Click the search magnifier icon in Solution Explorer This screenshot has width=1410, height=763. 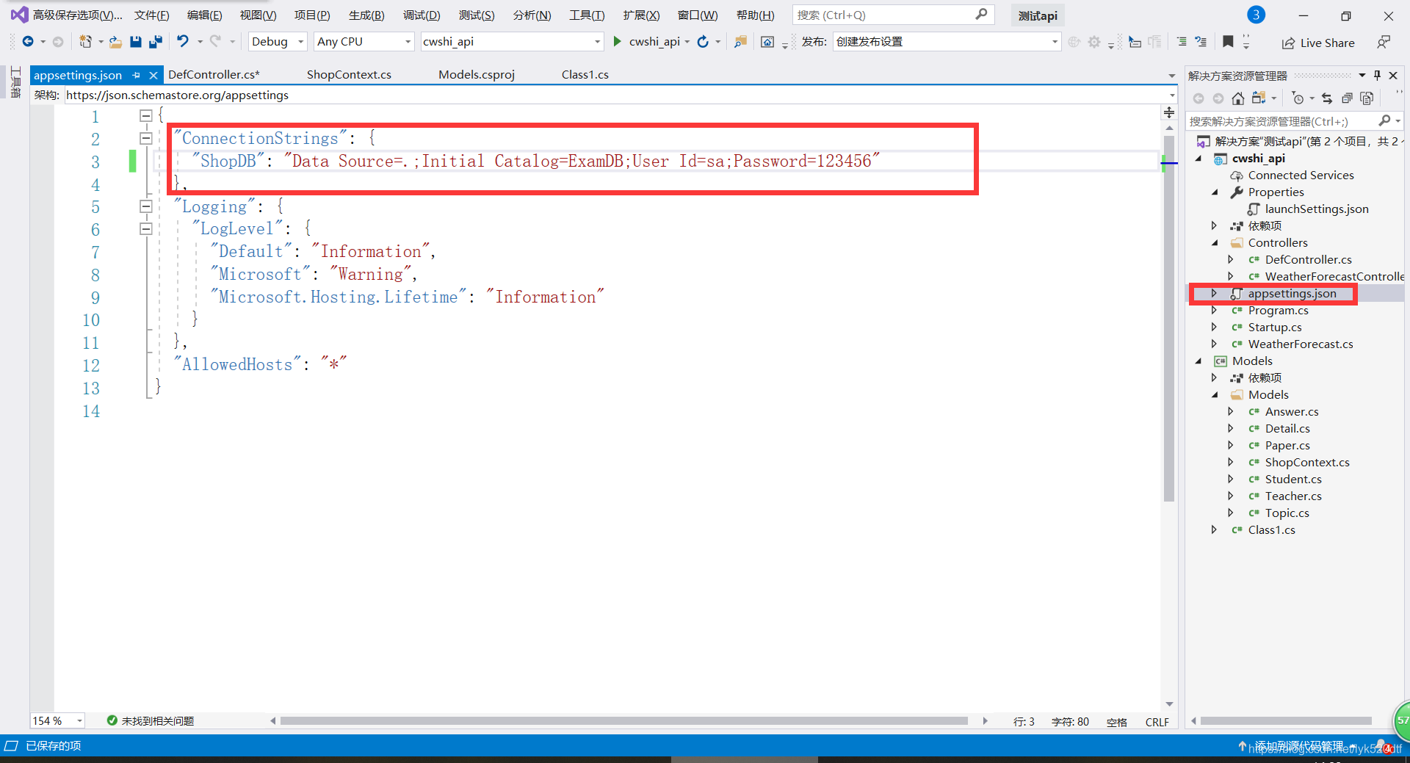pos(1384,120)
